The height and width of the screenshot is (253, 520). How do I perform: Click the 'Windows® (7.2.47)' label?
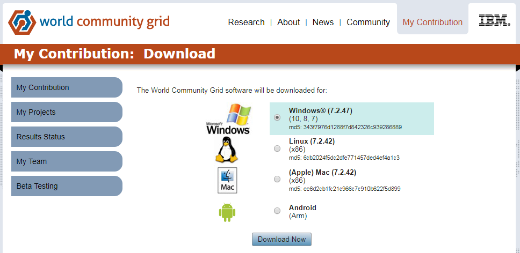click(x=320, y=111)
